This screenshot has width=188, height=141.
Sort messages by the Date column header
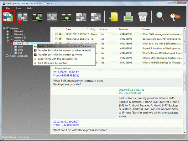[68, 29]
